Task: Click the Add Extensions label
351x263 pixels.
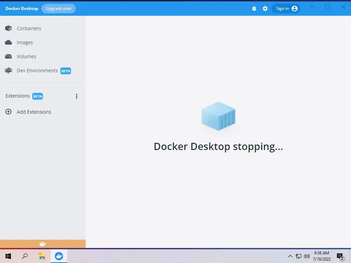Action: (x=34, y=112)
